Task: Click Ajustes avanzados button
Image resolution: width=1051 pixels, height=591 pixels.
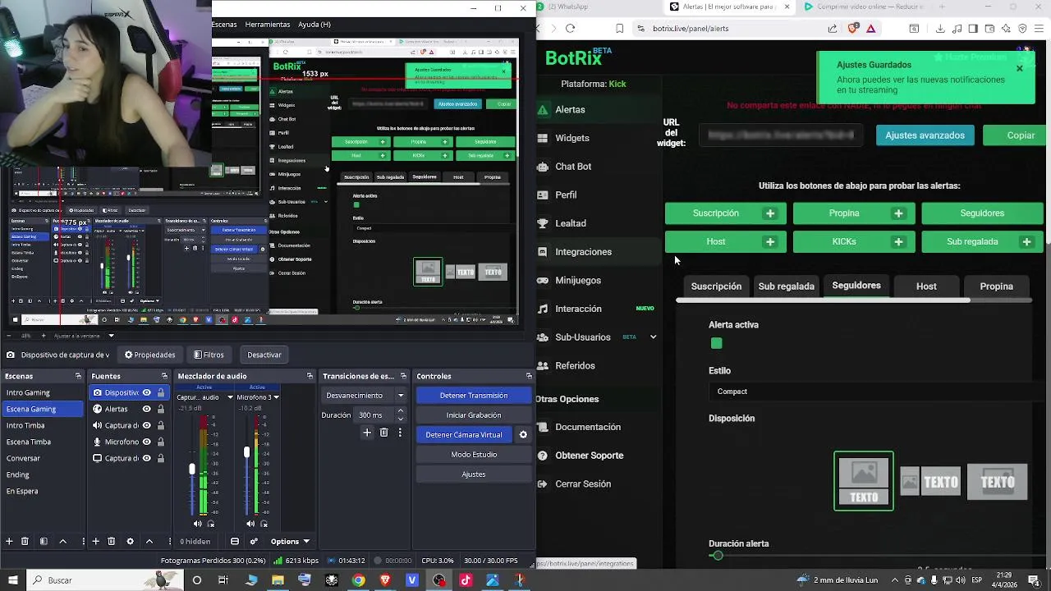Action: 925,135
